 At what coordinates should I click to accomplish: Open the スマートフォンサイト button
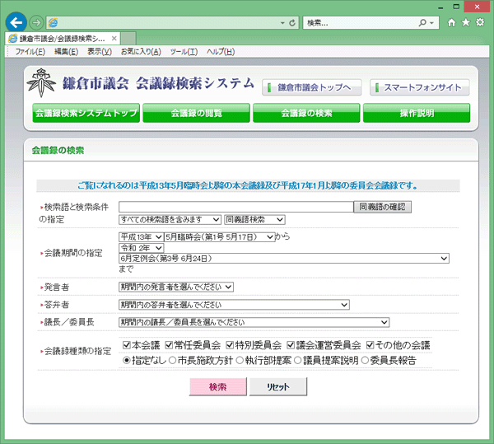[x=420, y=87]
